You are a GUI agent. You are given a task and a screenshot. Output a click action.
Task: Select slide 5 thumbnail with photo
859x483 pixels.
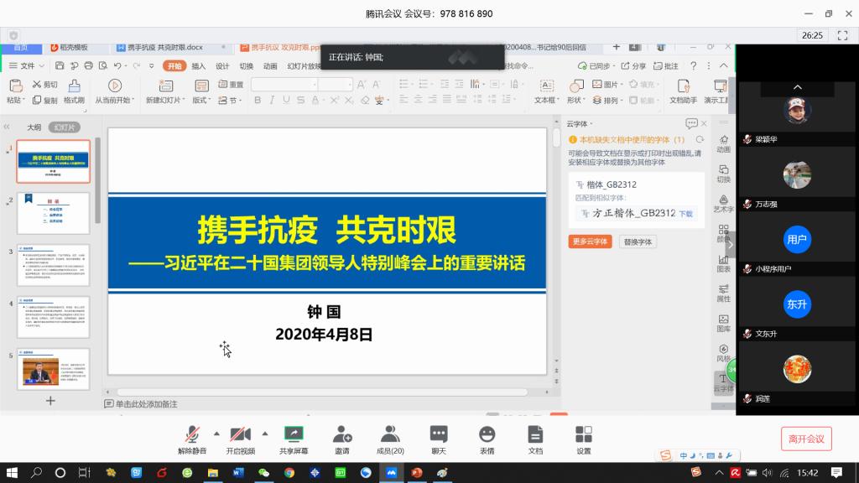point(53,369)
